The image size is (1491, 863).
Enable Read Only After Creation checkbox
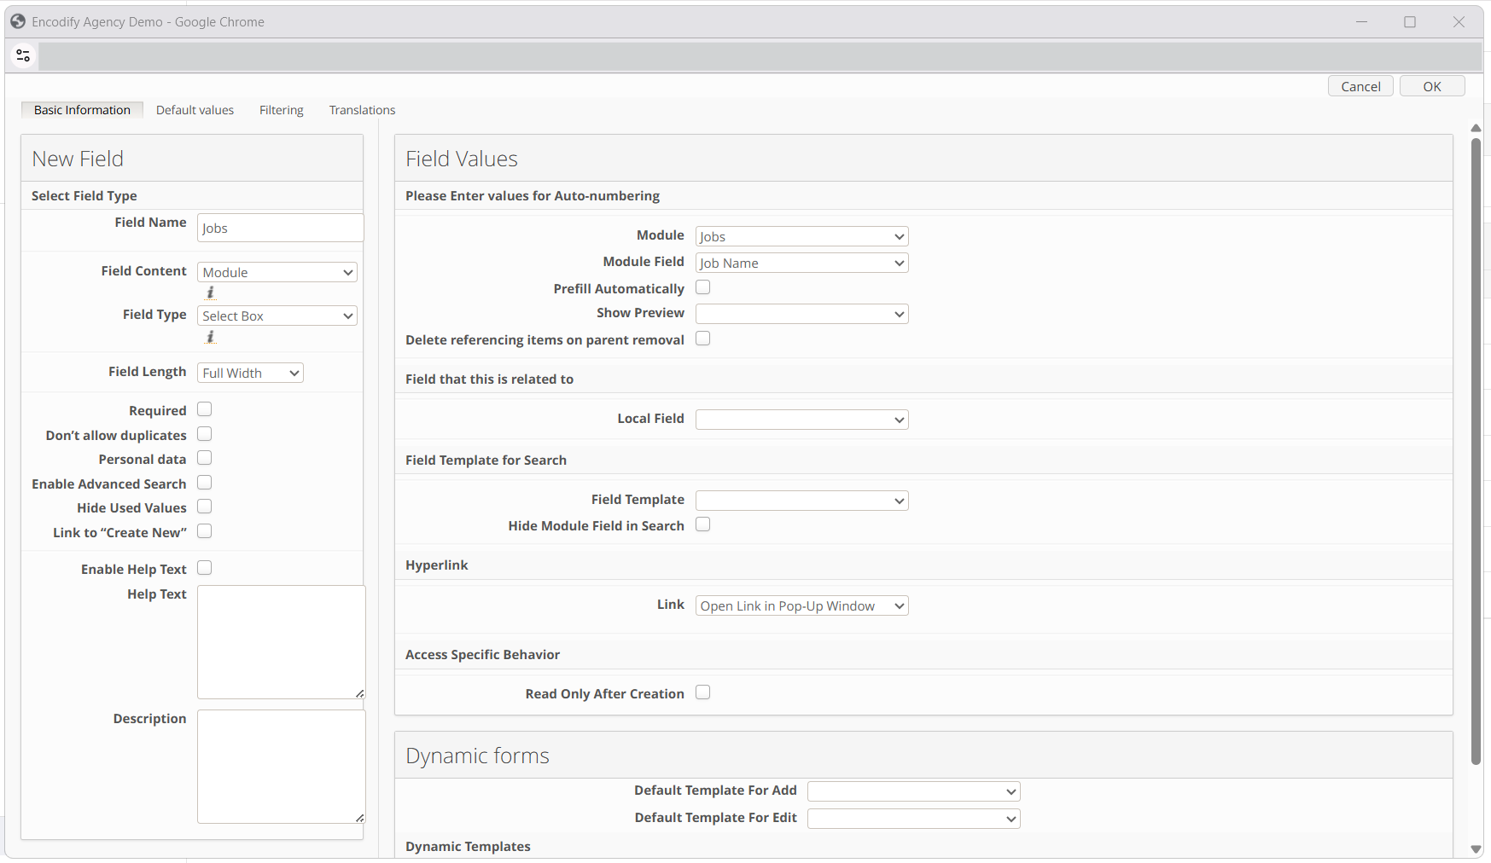pyautogui.click(x=703, y=692)
